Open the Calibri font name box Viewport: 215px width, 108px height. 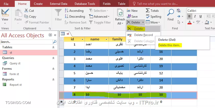click(x=200, y=10)
